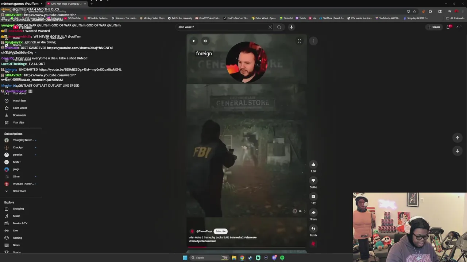Open YouTube notifications bell
This screenshot has height=262, width=467.
(x=448, y=27)
